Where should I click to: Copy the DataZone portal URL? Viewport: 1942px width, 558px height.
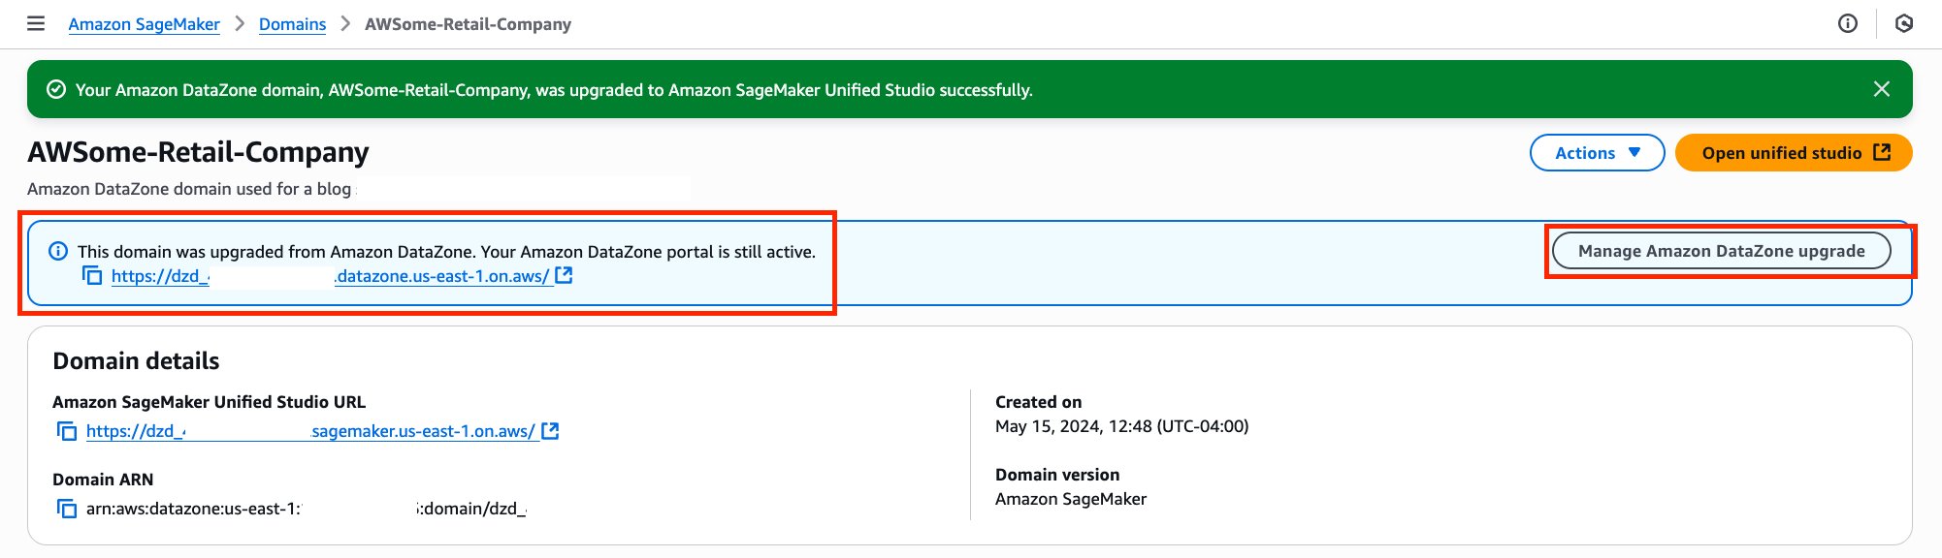(92, 276)
